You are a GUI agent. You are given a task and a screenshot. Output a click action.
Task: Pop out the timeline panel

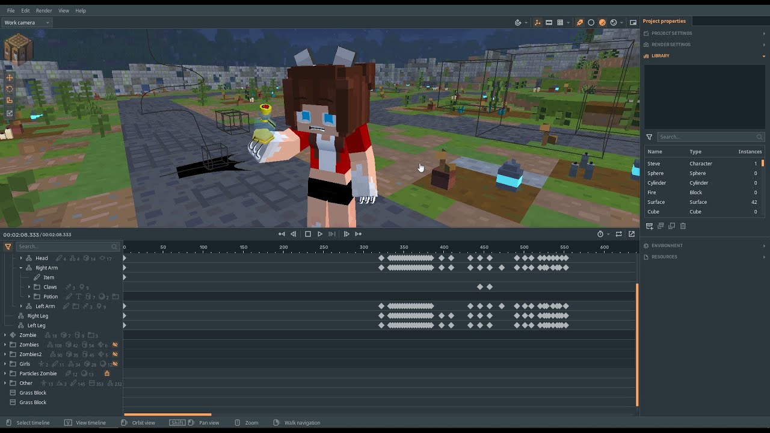coord(632,234)
